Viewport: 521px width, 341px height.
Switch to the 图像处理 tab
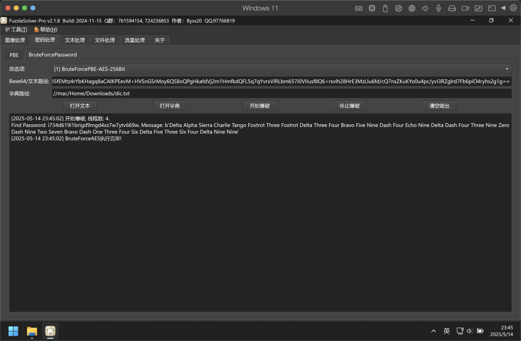(x=15, y=40)
